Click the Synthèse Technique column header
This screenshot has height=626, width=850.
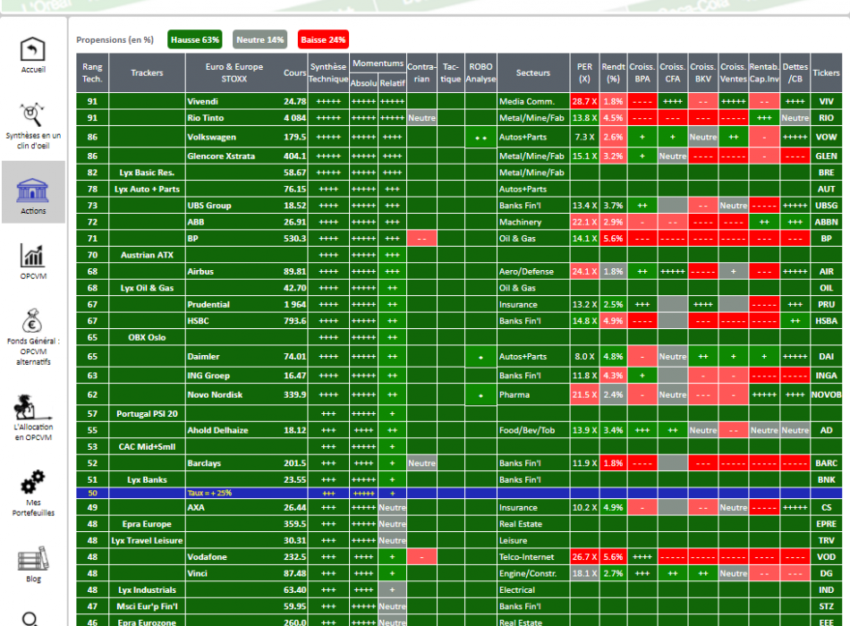tap(328, 72)
